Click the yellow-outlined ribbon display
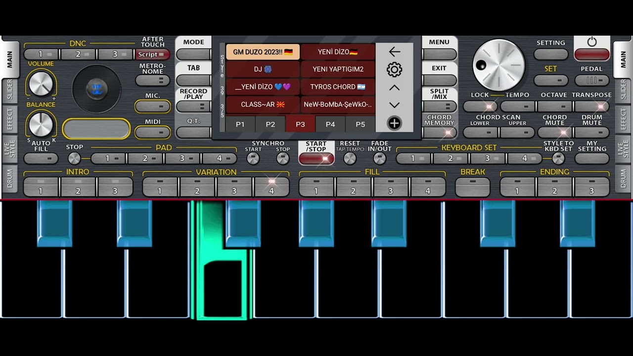The image size is (633, 356). tap(96, 129)
